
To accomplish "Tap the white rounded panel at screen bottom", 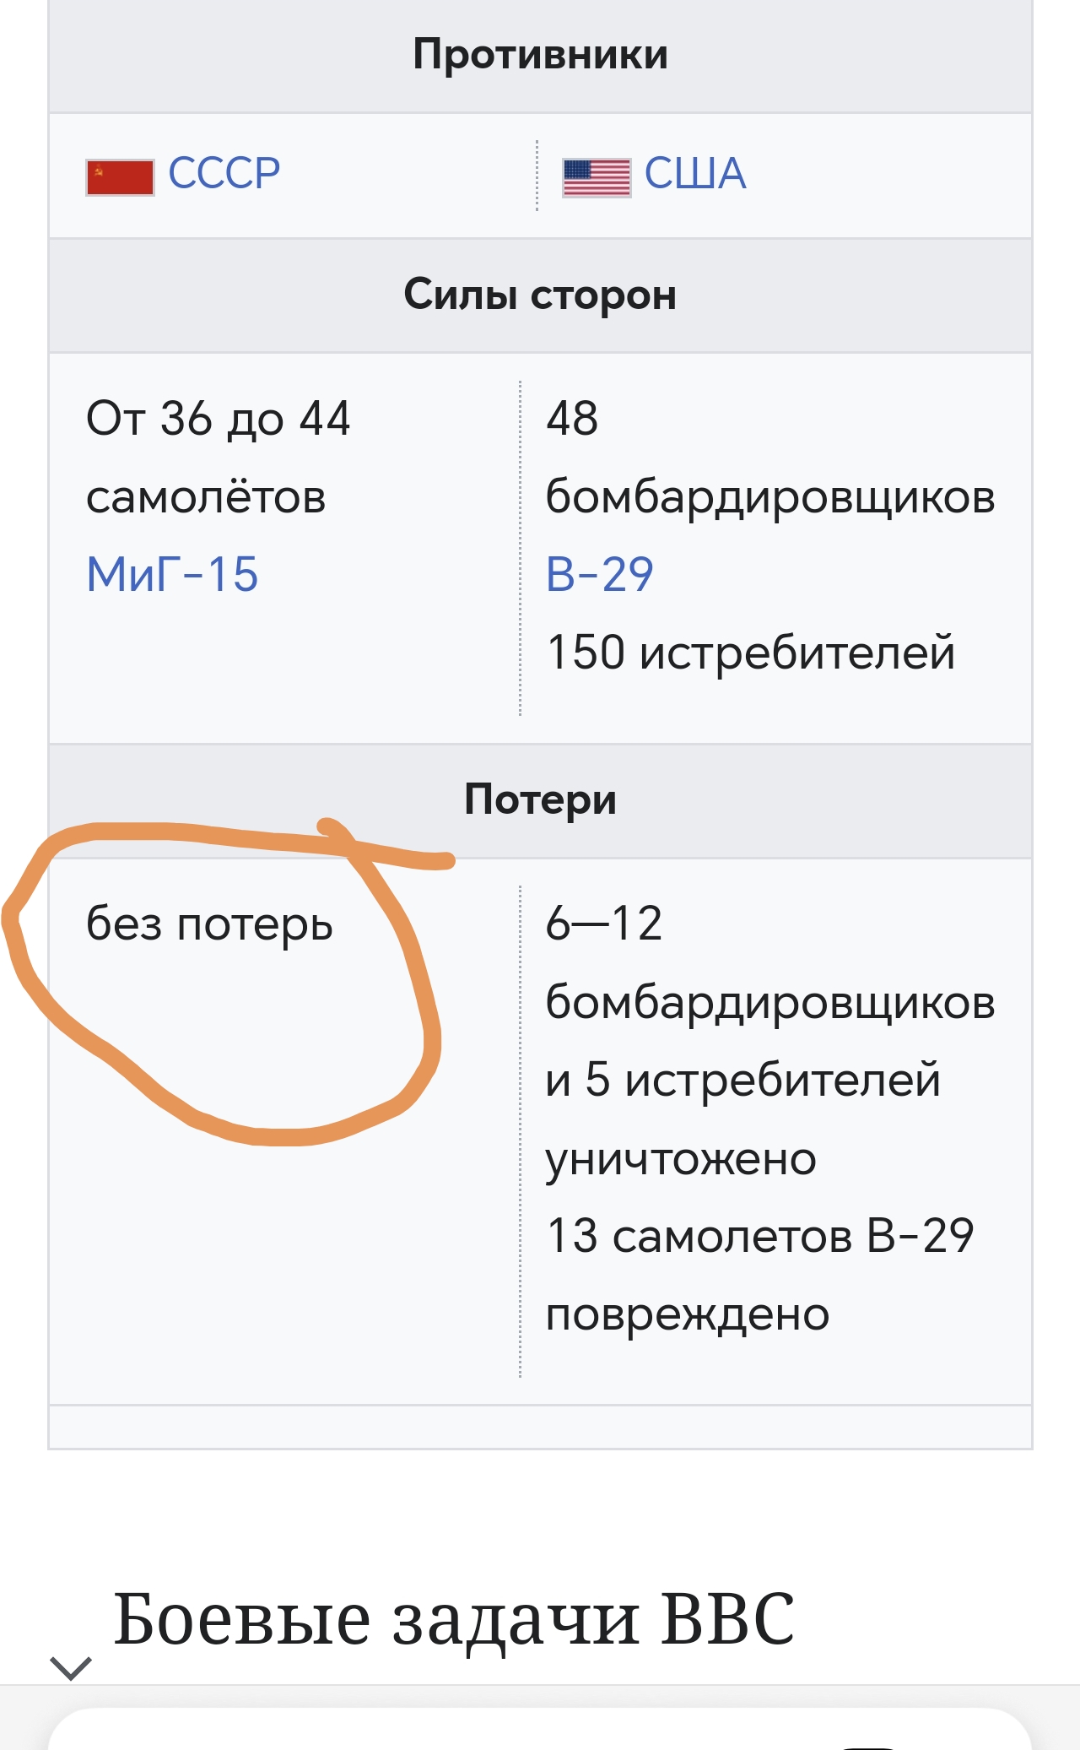I will [x=540, y=1729].
